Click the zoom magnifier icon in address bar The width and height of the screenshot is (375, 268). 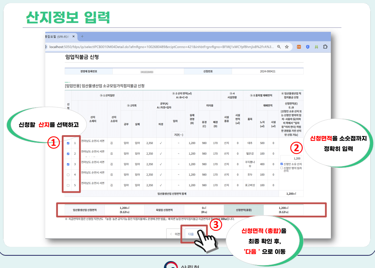pos(279,46)
